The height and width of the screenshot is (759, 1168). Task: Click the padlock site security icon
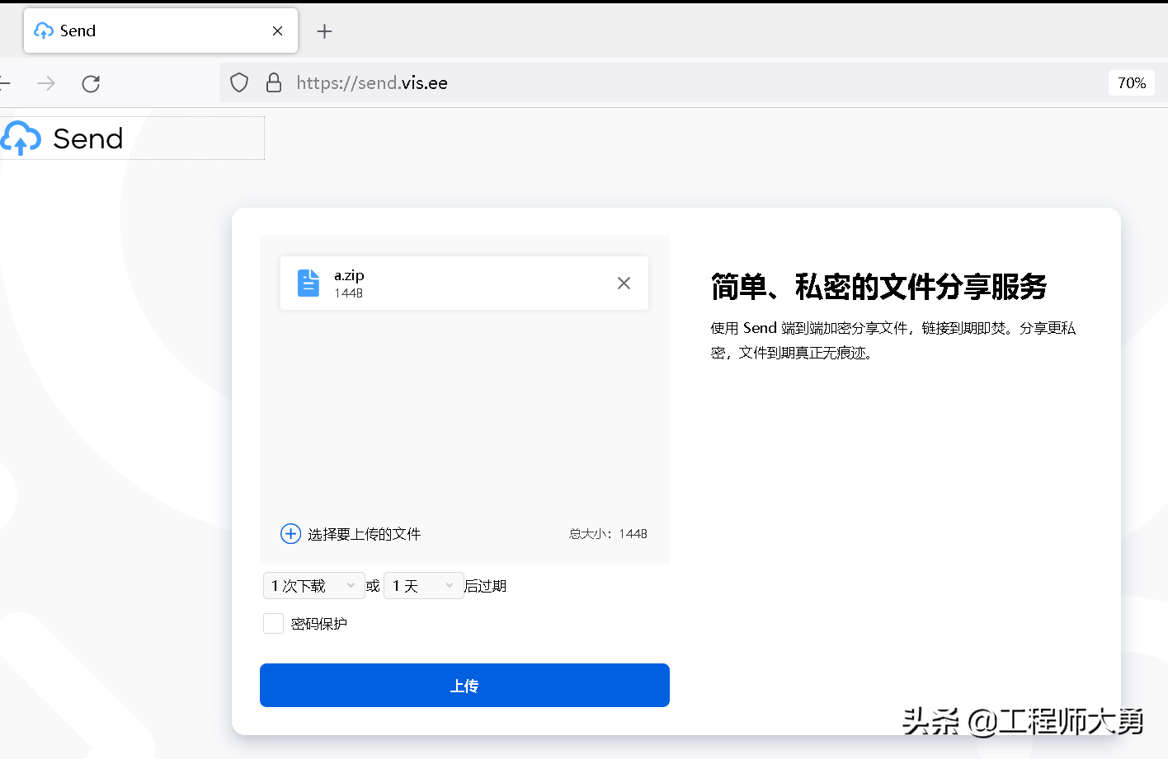point(274,83)
